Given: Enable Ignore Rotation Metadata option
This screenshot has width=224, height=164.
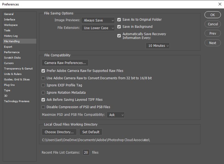Looking at the screenshot, I should click(43, 93).
